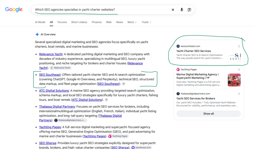Click the Relevance Yacht source chip
Viewport: 254px width, 149px height.
(x=61, y=68)
